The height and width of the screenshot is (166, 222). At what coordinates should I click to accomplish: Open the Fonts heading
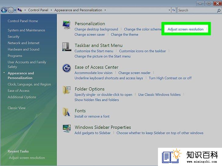80,111
